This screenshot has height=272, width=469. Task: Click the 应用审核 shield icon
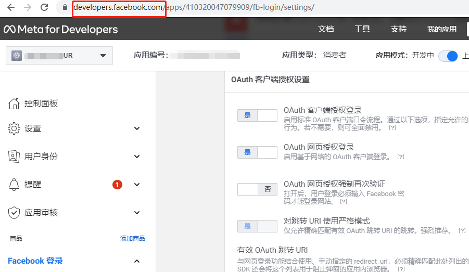tap(14, 213)
